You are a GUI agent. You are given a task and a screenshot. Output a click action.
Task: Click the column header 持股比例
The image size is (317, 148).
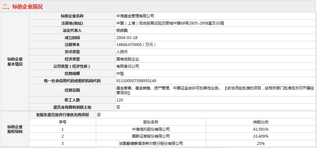coord(261,122)
